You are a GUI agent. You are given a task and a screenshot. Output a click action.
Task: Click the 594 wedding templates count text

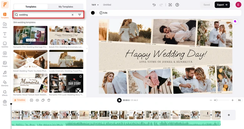pos(24,22)
